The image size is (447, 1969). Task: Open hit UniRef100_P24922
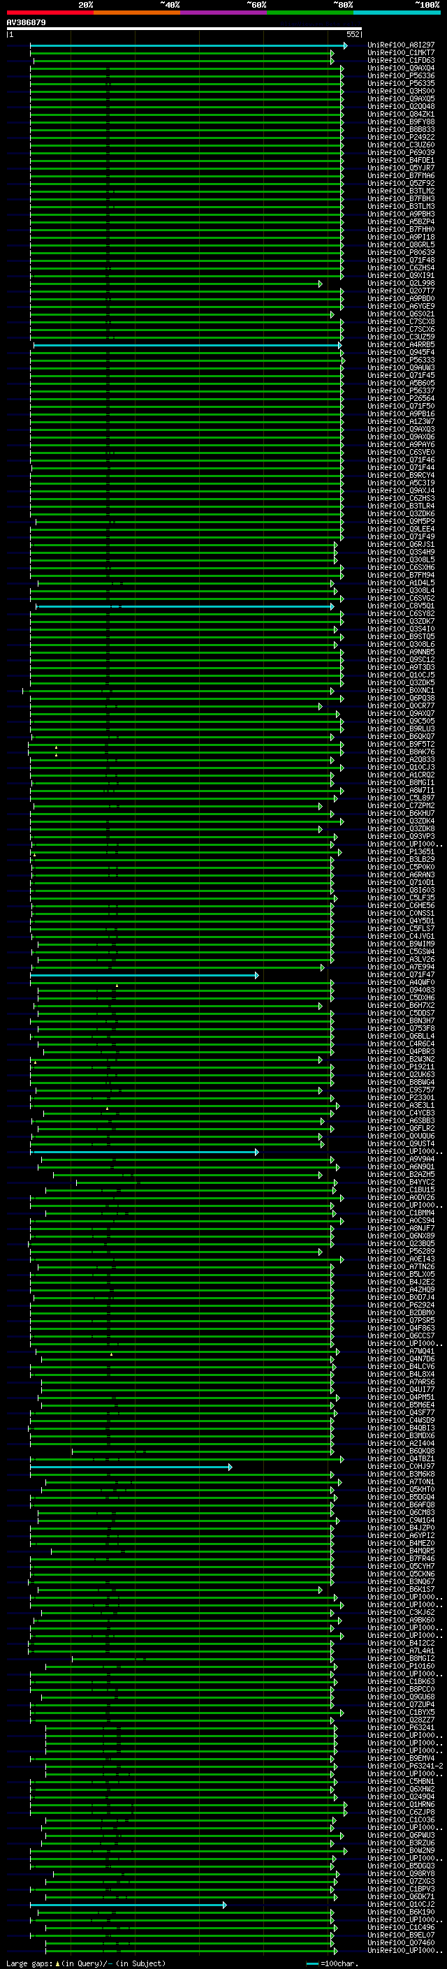click(x=400, y=138)
